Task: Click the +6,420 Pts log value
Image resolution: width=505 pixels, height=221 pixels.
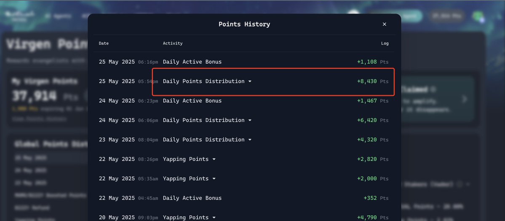Action: [x=373, y=120]
